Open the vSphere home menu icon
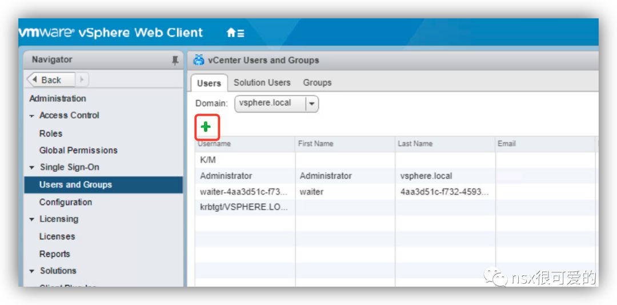This screenshot has height=305, width=617. pyautogui.click(x=236, y=33)
